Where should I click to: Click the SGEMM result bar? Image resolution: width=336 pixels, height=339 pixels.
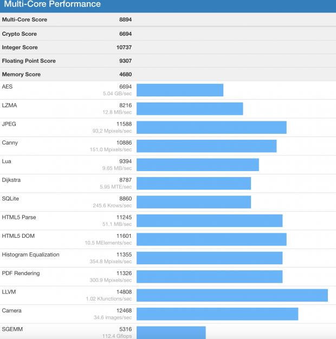tap(171, 332)
